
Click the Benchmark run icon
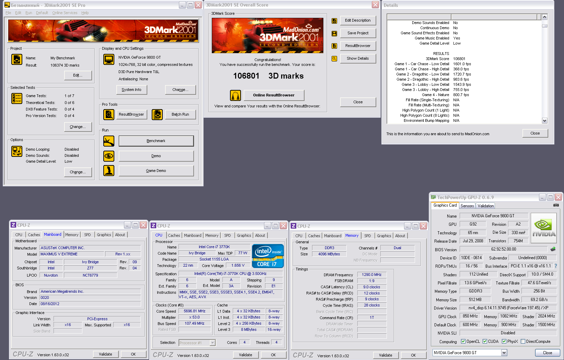pos(109,141)
